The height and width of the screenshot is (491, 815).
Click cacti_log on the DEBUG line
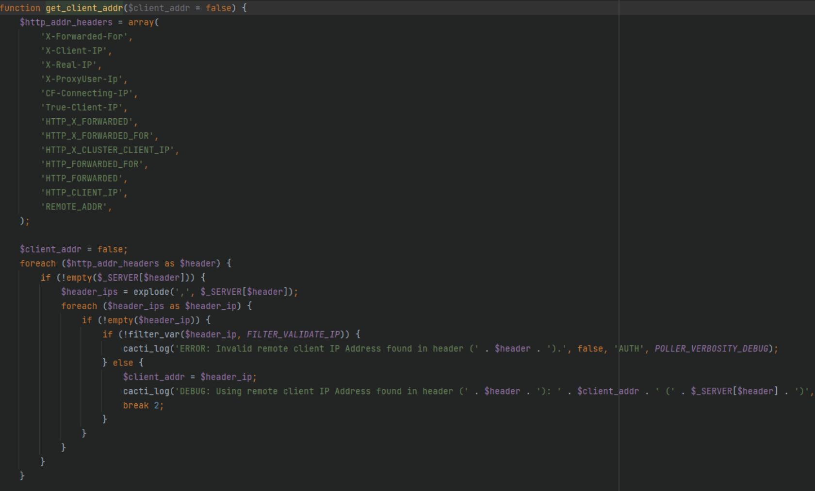[146, 391]
